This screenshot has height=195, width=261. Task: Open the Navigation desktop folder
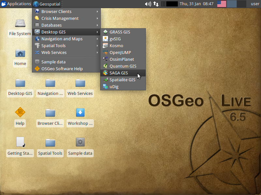[x=50, y=83]
